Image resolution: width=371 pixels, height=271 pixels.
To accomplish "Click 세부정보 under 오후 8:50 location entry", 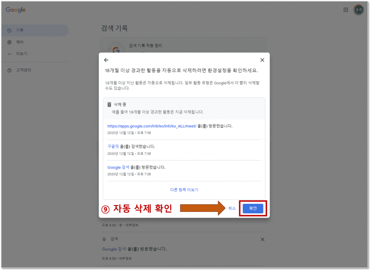I will pos(132,225).
